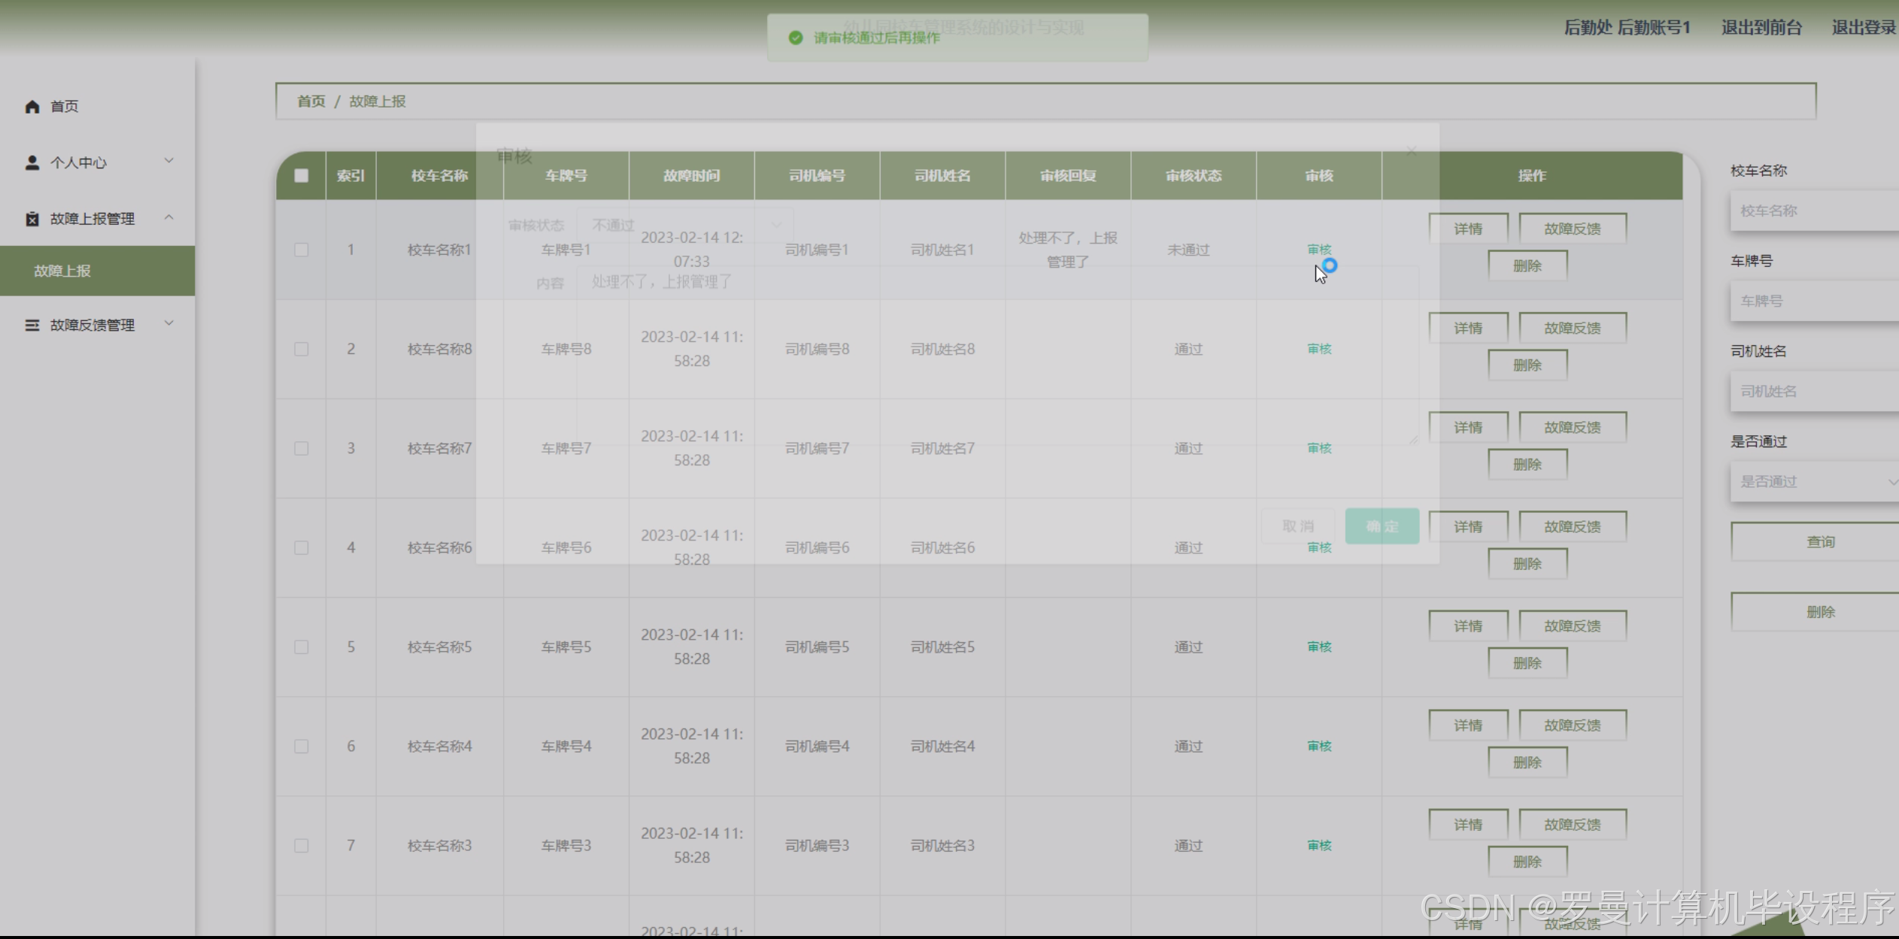Click the clipboard icon beside 故障上报管理

coord(32,219)
